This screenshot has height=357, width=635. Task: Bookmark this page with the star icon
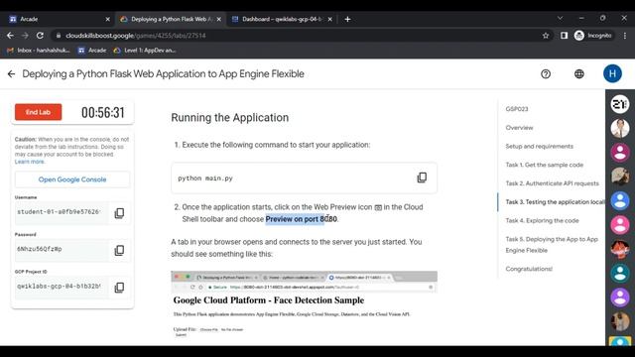546,36
